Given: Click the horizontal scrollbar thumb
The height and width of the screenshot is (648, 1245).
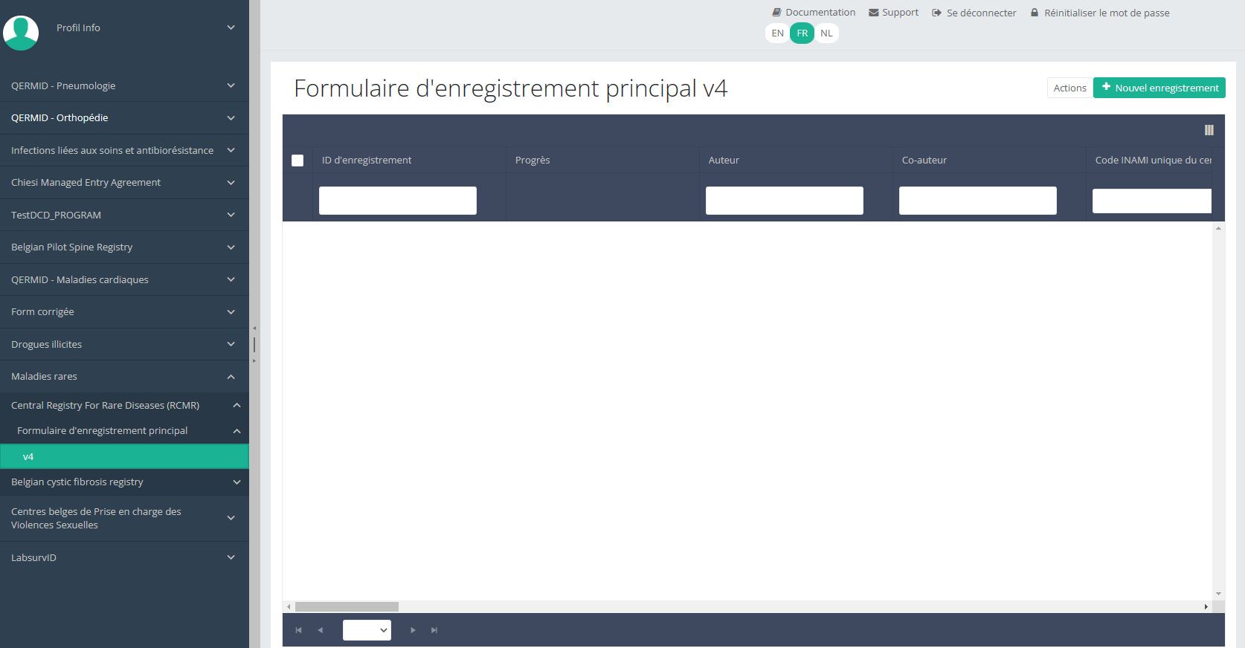Looking at the screenshot, I should pyautogui.click(x=347, y=607).
